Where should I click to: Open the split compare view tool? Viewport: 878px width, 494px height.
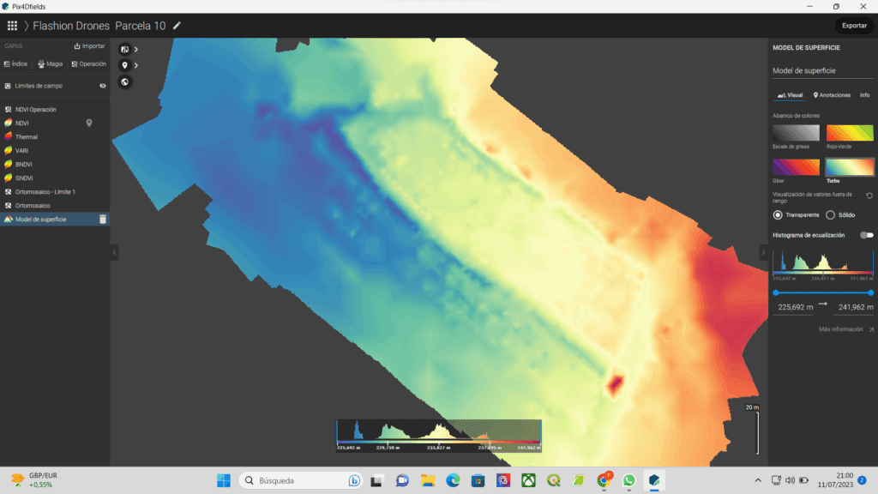[125, 50]
